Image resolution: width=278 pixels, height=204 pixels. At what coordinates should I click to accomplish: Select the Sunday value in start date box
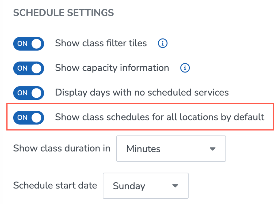129,186
